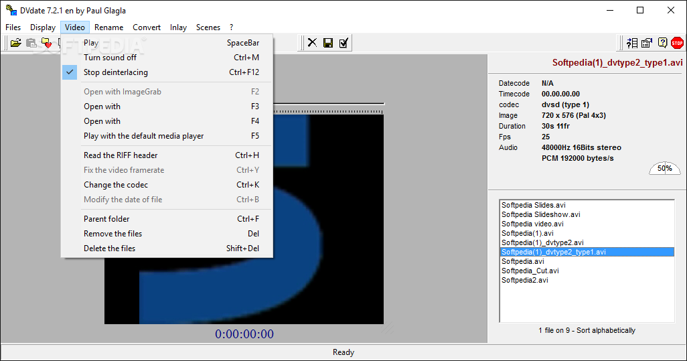This screenshot has width=687, height=361.
Task: Open the Rename menu
Action: (108, 27)
